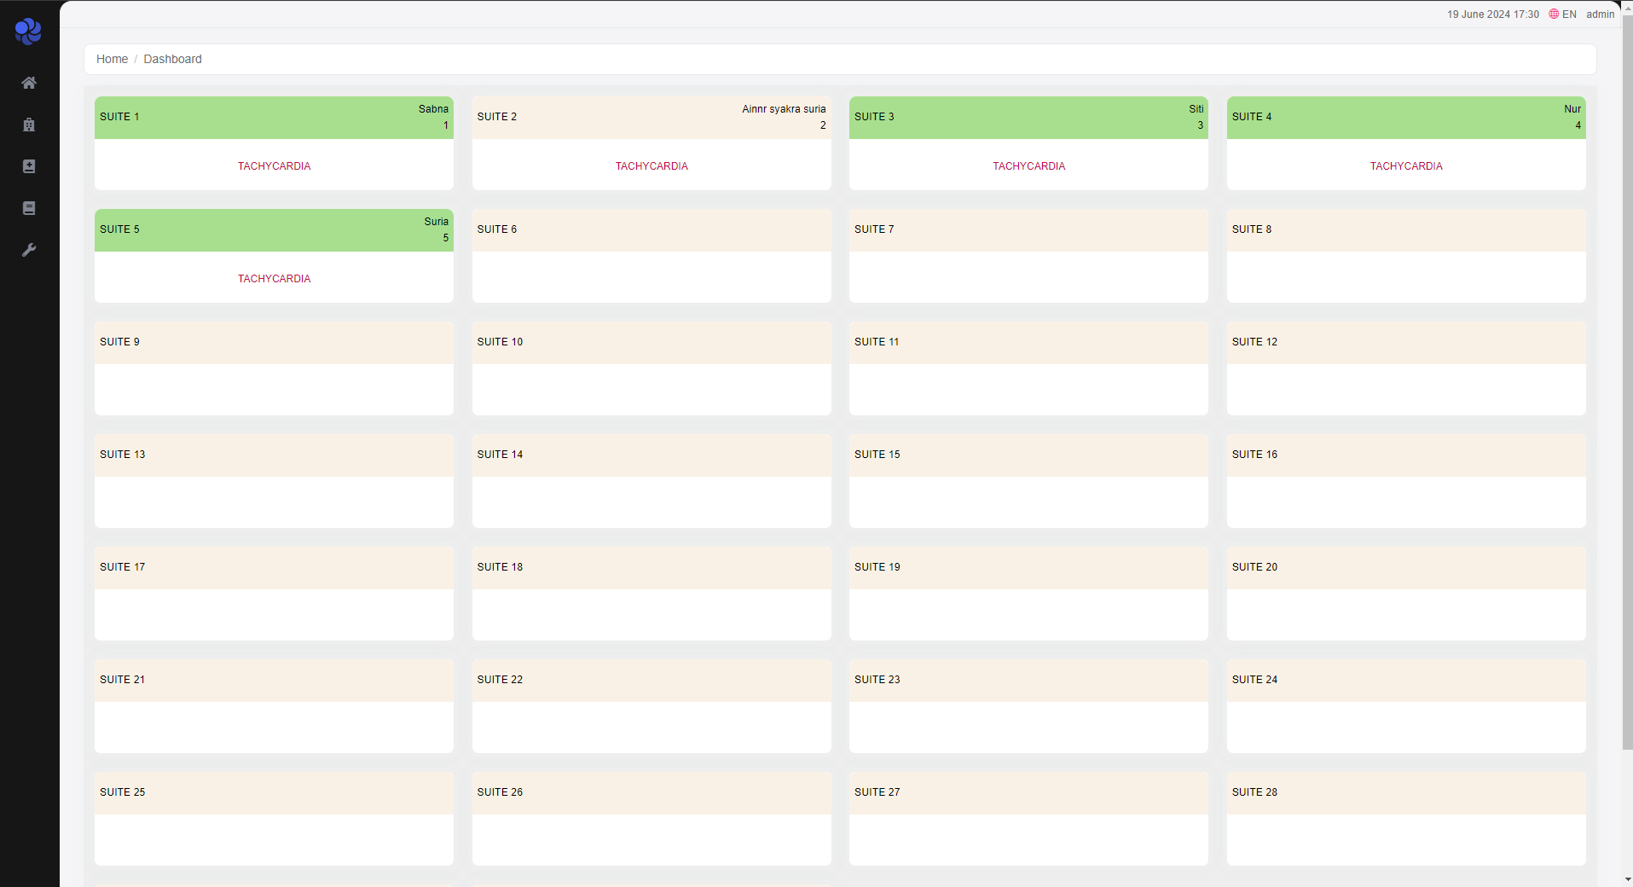Image resolution: width=1633 pixels, height=887 pixels.
Task: Click the Dashboard breadcrumb
Action: coord(172,59)
